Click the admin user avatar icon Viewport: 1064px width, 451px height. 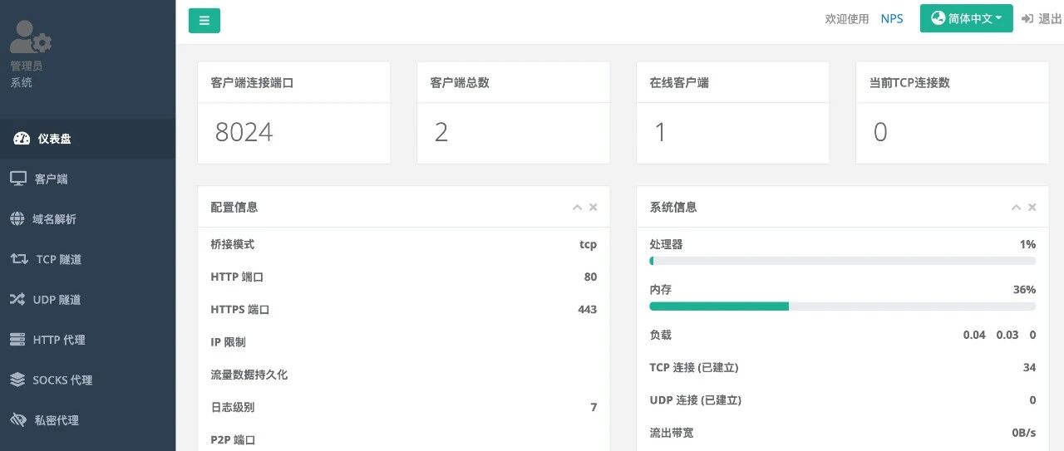point(31,38)
